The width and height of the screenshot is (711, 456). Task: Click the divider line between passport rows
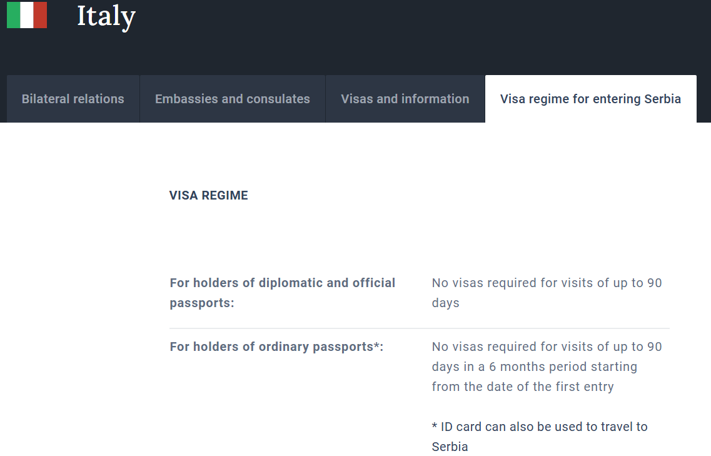click(x=419, y=328)
